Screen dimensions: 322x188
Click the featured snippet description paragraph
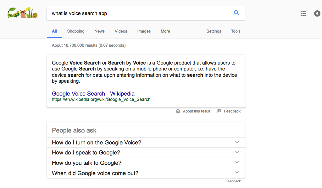pos(144,72)
